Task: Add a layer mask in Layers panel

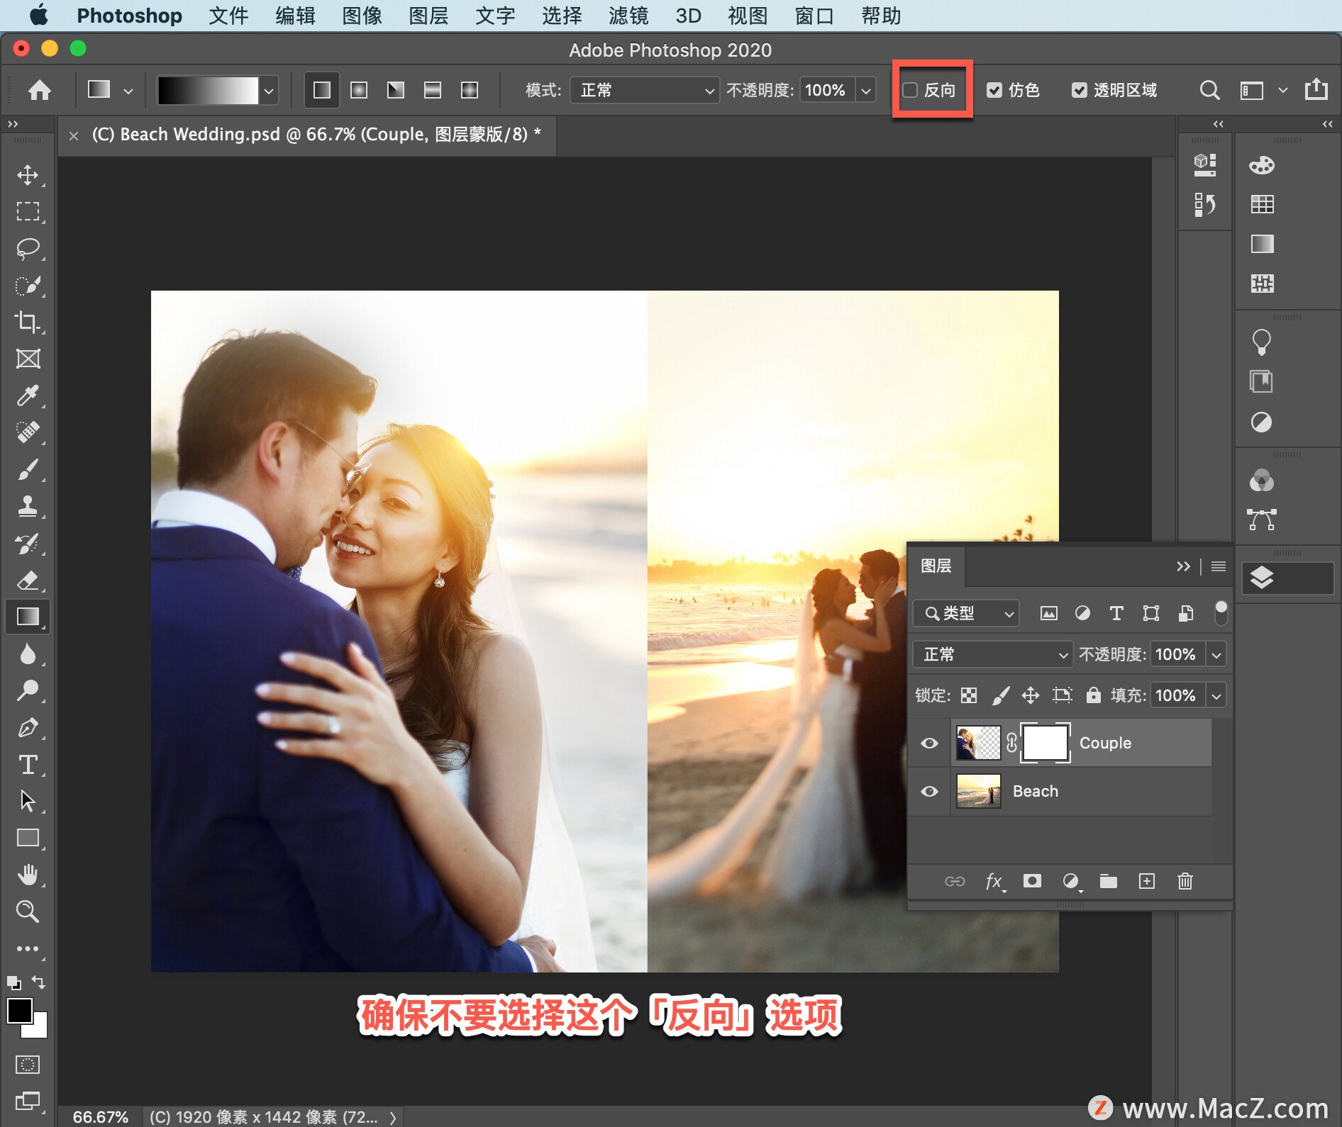Action: (1032, 881)
